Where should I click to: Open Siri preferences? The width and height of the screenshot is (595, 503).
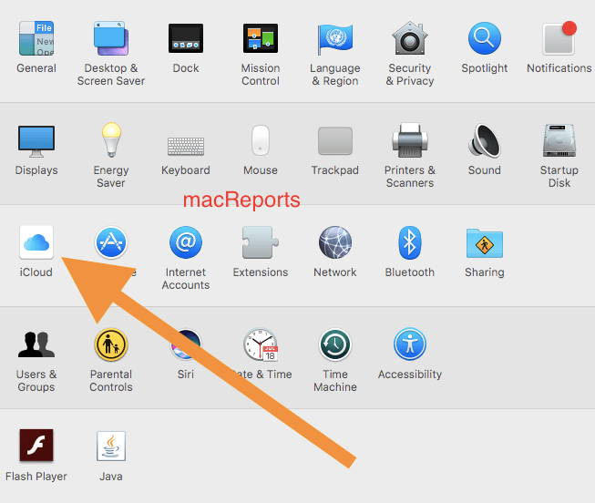[x=186, y=344]
